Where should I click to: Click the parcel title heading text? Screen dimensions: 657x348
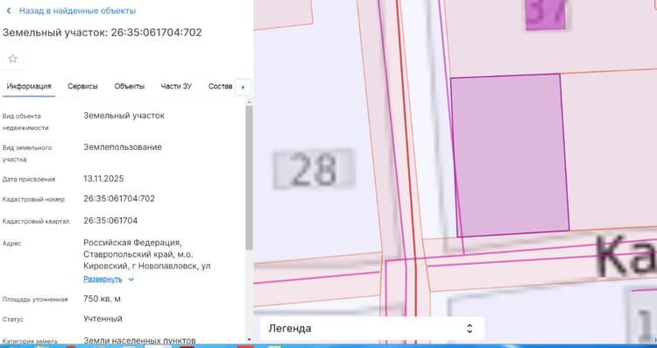[x=102, y=32]
